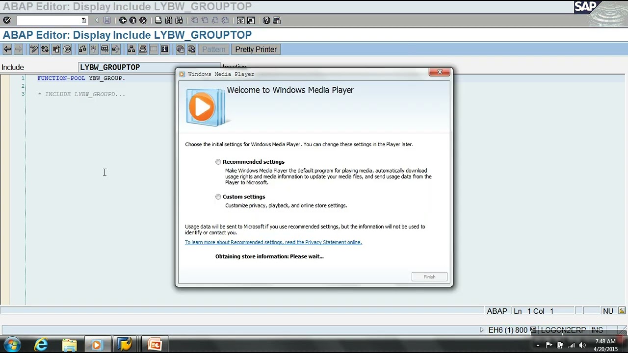The image size is (628, 353).
Task: Click the Activate matchstick icon
Action: click(x=93, y=49)
